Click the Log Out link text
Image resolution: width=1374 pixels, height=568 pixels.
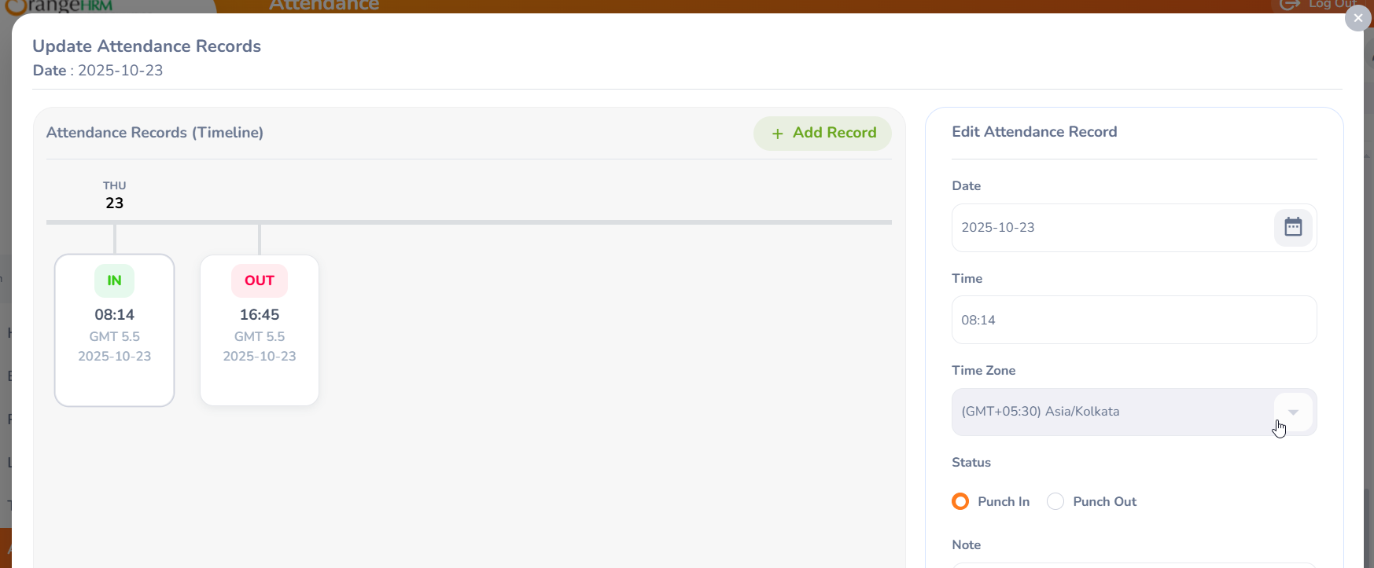pos(1329,5)
